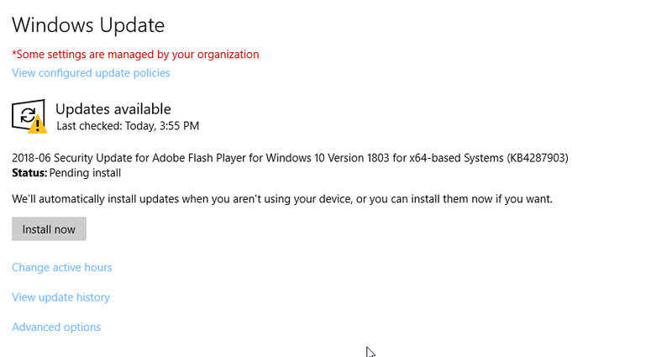Click the 2018-06 date prefix of update
Image resolution: width=672 pixels, height=357 pixels.
pos(31,158)
